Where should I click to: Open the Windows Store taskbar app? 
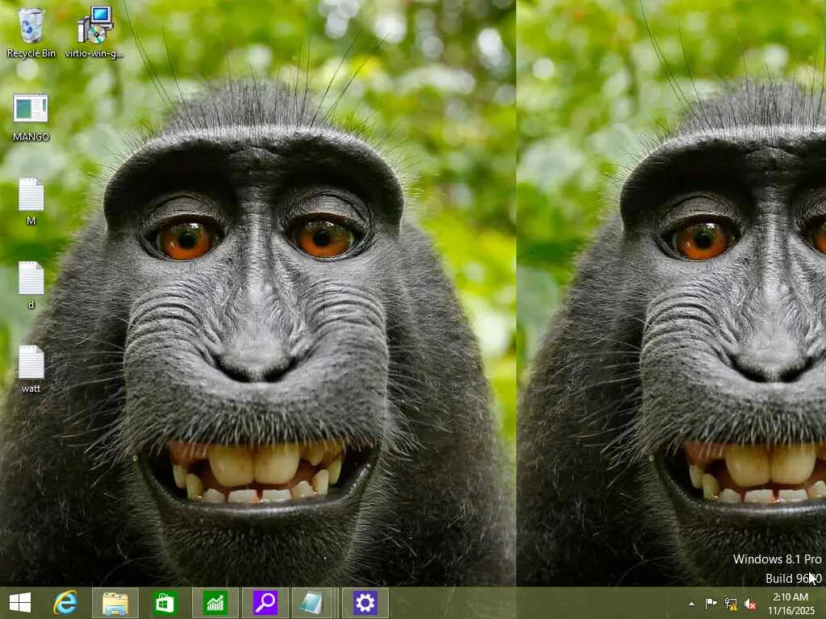[165, 603]
